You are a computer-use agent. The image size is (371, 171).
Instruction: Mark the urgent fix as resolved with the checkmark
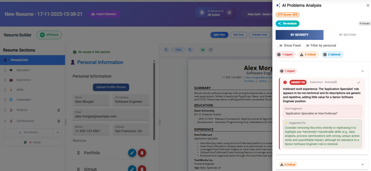[358, 82]
